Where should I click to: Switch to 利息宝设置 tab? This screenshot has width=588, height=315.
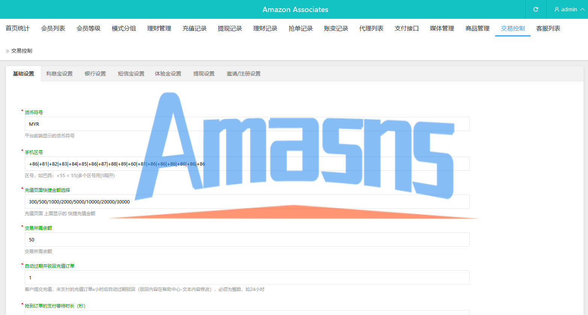pos(59,74)
